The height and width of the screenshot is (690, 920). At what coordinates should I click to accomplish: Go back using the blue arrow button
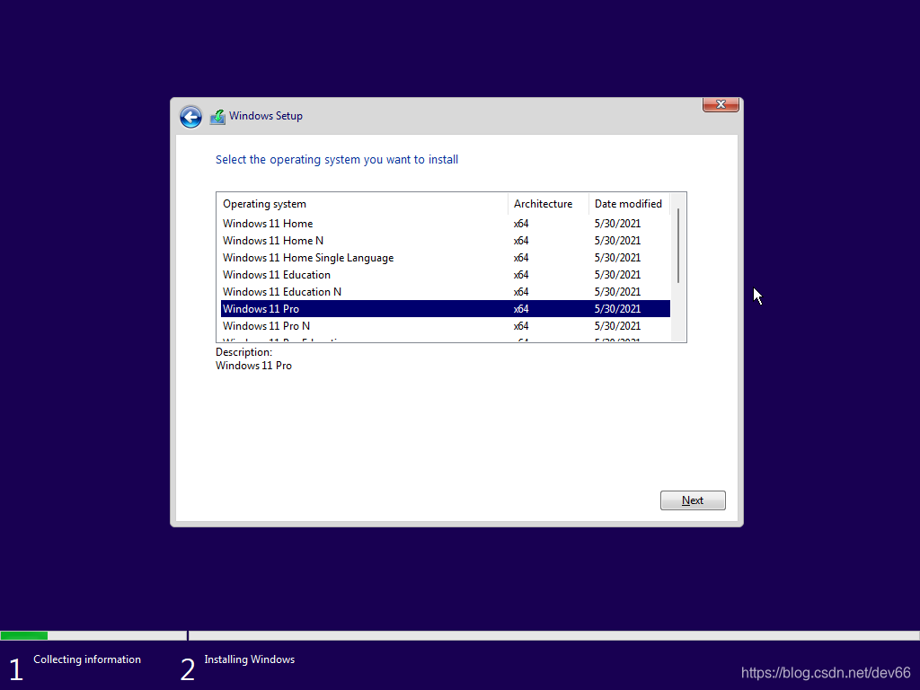coord(190,117)
